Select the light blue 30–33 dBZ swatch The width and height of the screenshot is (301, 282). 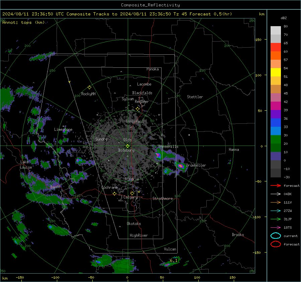tap(276, 131)
